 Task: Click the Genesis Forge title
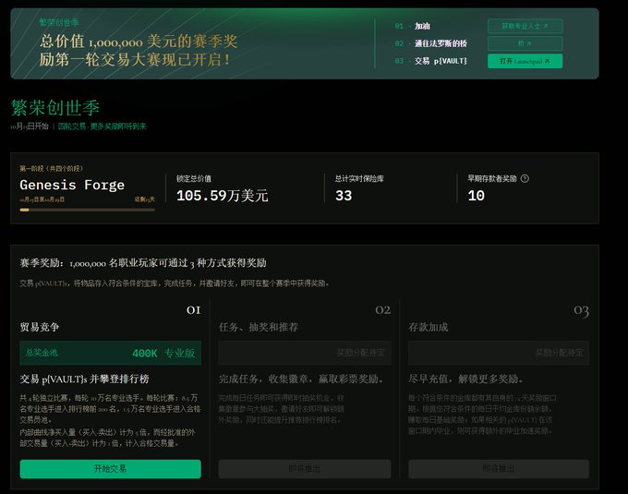click(72, 185)
